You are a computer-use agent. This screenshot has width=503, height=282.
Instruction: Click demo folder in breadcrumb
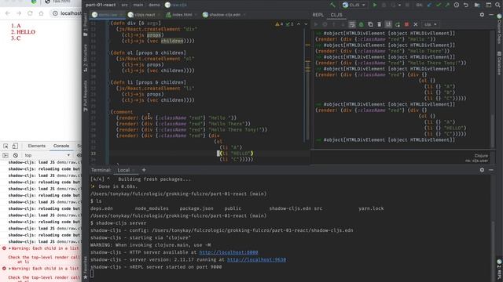pos(154,5)
